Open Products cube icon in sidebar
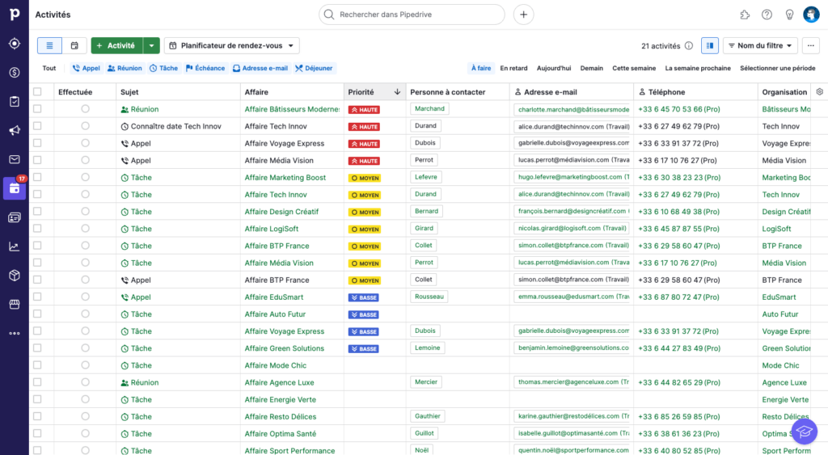828x455 pixels. coord(15,276)
